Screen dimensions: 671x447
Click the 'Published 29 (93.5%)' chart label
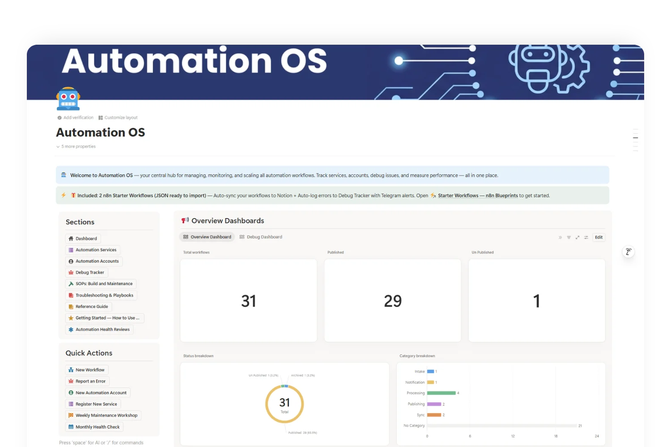point(302,433)
